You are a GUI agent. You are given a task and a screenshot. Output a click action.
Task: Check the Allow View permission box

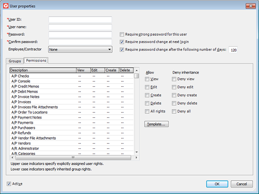(x=148, y=79)
